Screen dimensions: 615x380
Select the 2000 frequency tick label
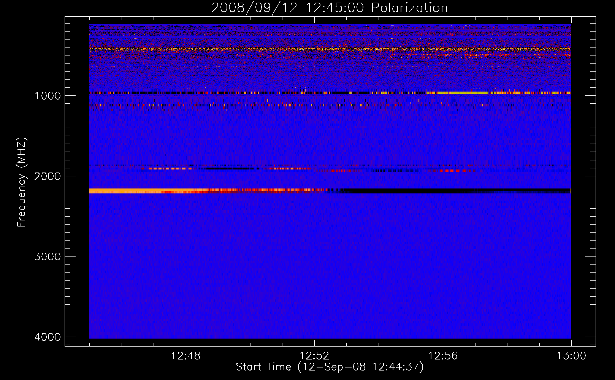[48, 176]
